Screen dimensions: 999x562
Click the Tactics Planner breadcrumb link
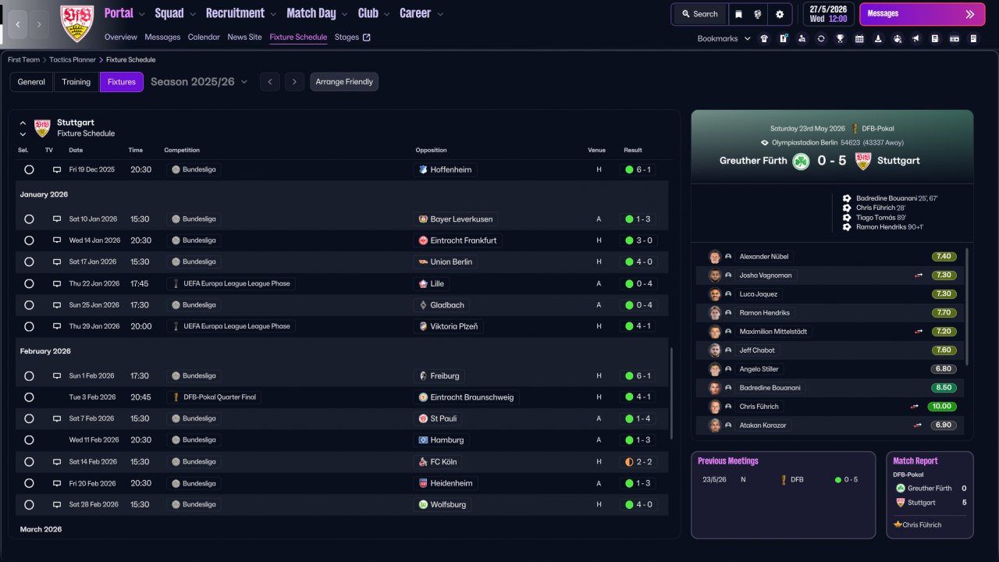[73, 59]
